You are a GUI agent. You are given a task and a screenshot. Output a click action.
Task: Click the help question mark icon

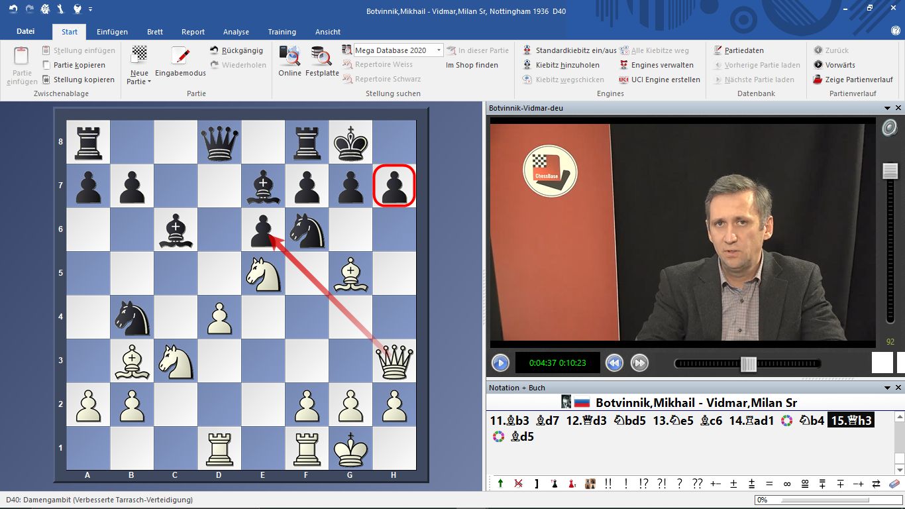(895, 30)
